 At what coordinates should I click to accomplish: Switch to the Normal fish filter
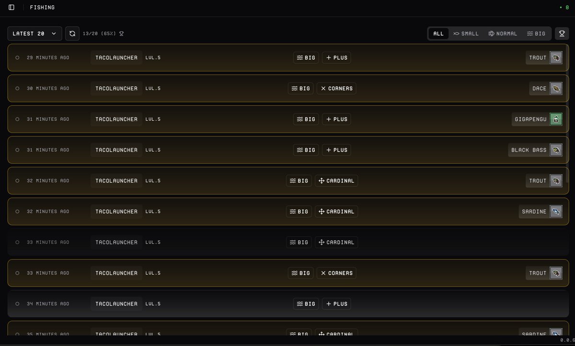[x=503, y=34]
